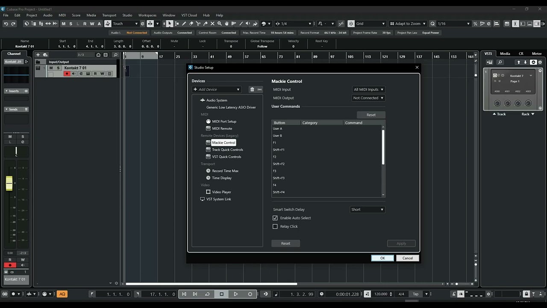The height and width of the screenshot is (308, 547).
Task: Toggle the Relay Click checkbox
Action: [x=275, y=227]
